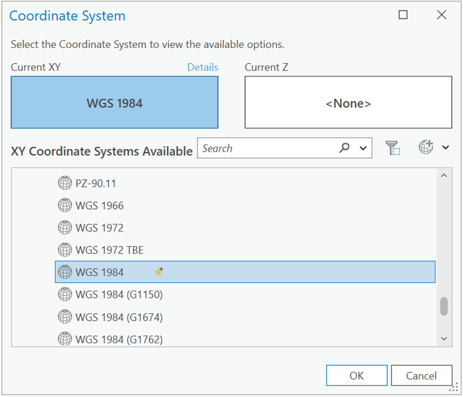
Task: Click the list scrollbar thumb
Action: [444, 306]
